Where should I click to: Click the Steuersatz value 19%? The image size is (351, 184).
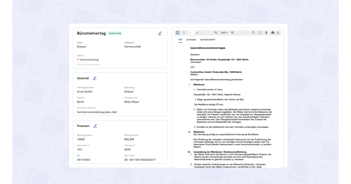(x=80, y=149)
